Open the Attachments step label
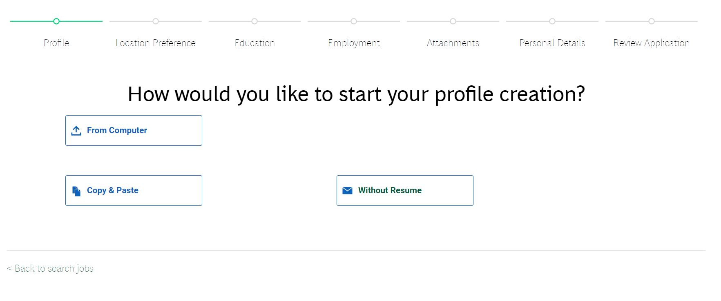The width and height of the screenshot is (721, 301). coord(453,43)
